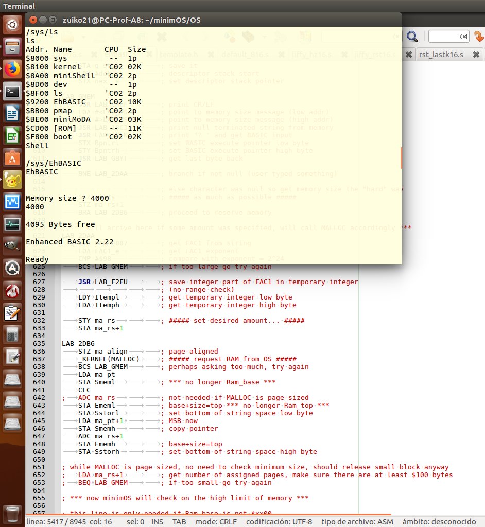Click the Terminal window scrollbar handle
The height and width of the screenshot is (527, 485).
coord(401,157)
